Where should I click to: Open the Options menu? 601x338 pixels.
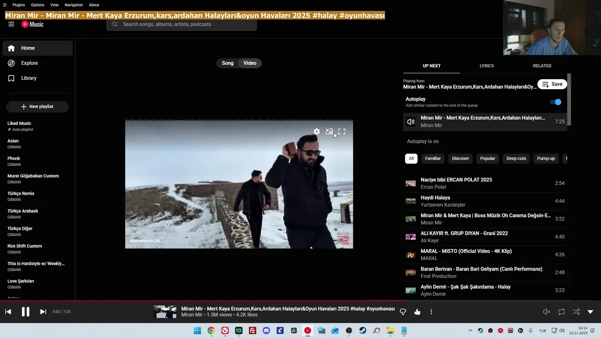[x=38, y=5]
